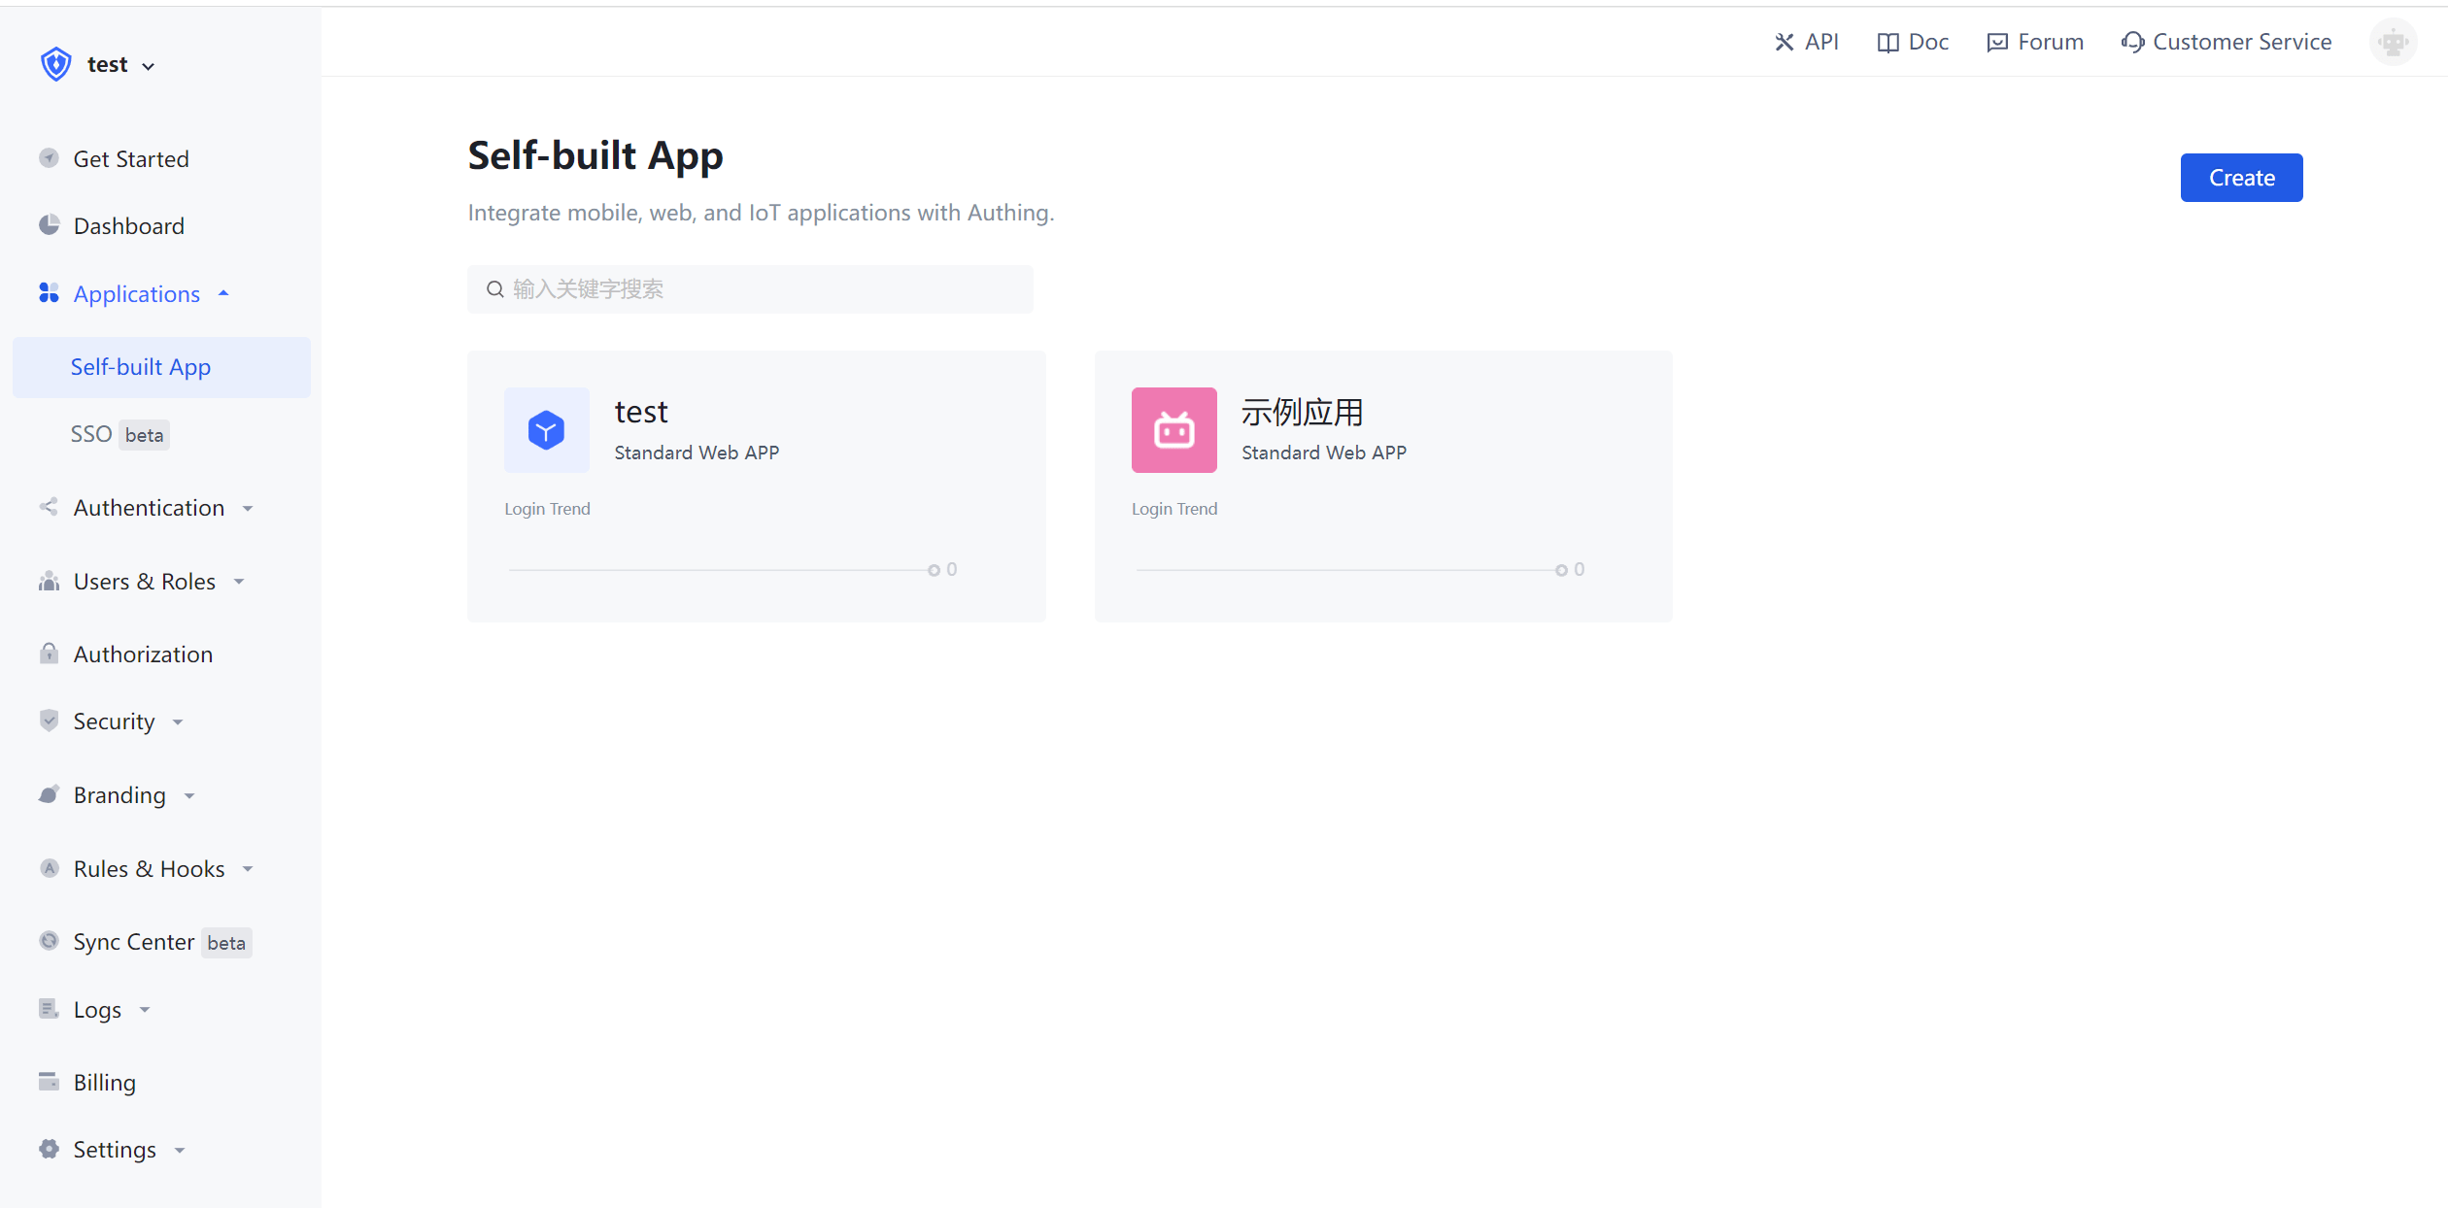
Task: Click the blue Create button
Action: coord(2240,178)
